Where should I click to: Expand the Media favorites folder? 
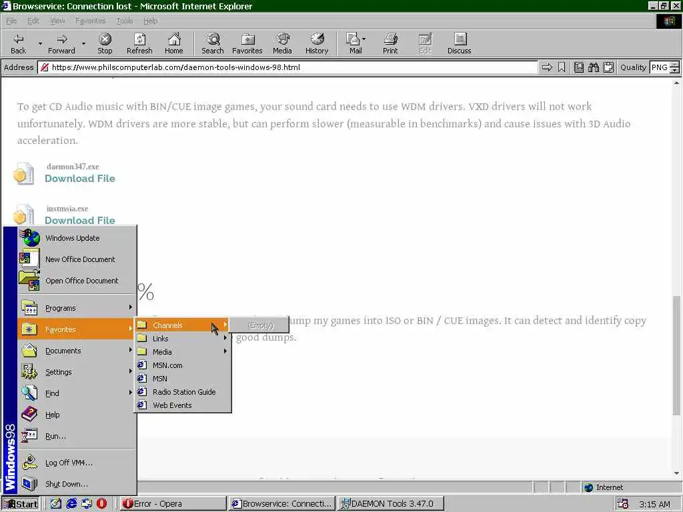tap(183, 352)
